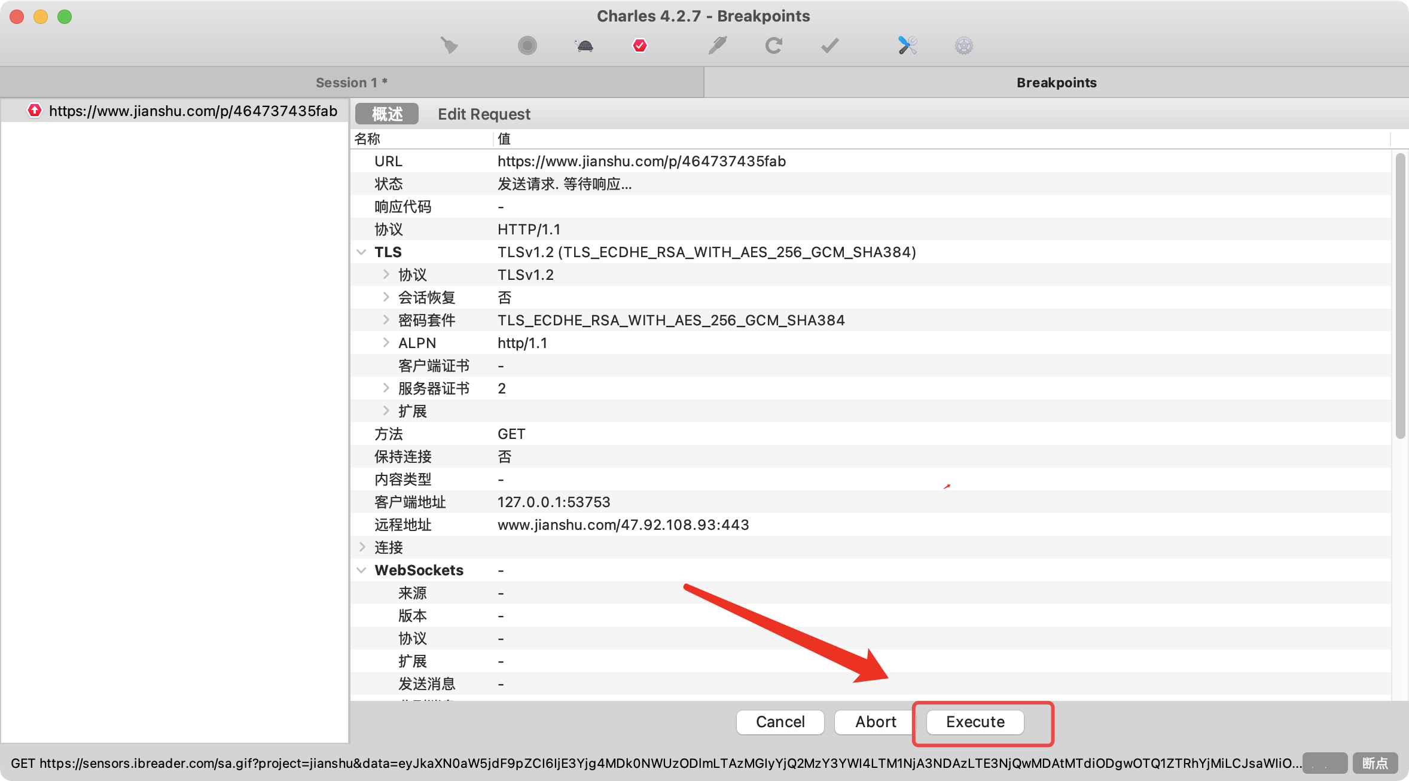
Task: Switch to the Breakpoints tab
Action: click(x=1056, y=83)
